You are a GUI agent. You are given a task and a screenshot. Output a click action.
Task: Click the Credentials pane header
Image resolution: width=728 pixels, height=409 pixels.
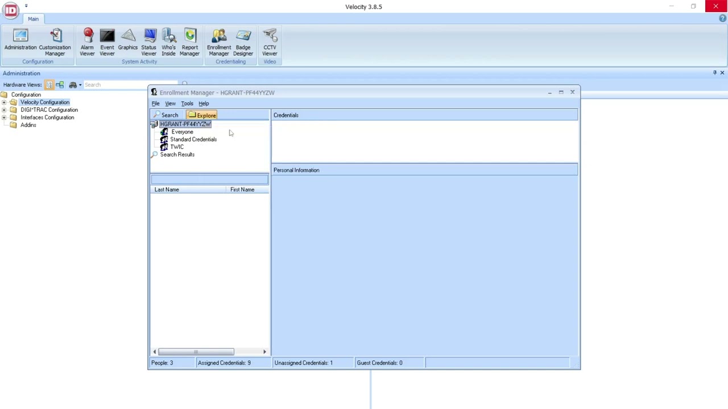point(425,115)
